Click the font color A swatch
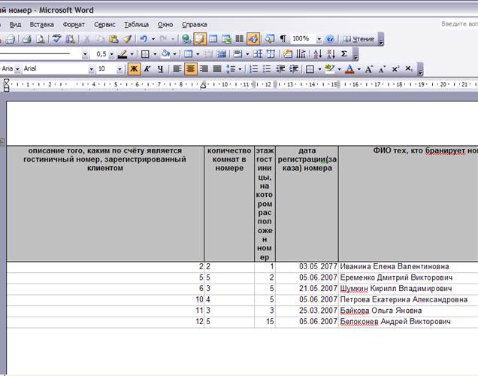This screenshot has width=478, height=376. coord(350,69)
